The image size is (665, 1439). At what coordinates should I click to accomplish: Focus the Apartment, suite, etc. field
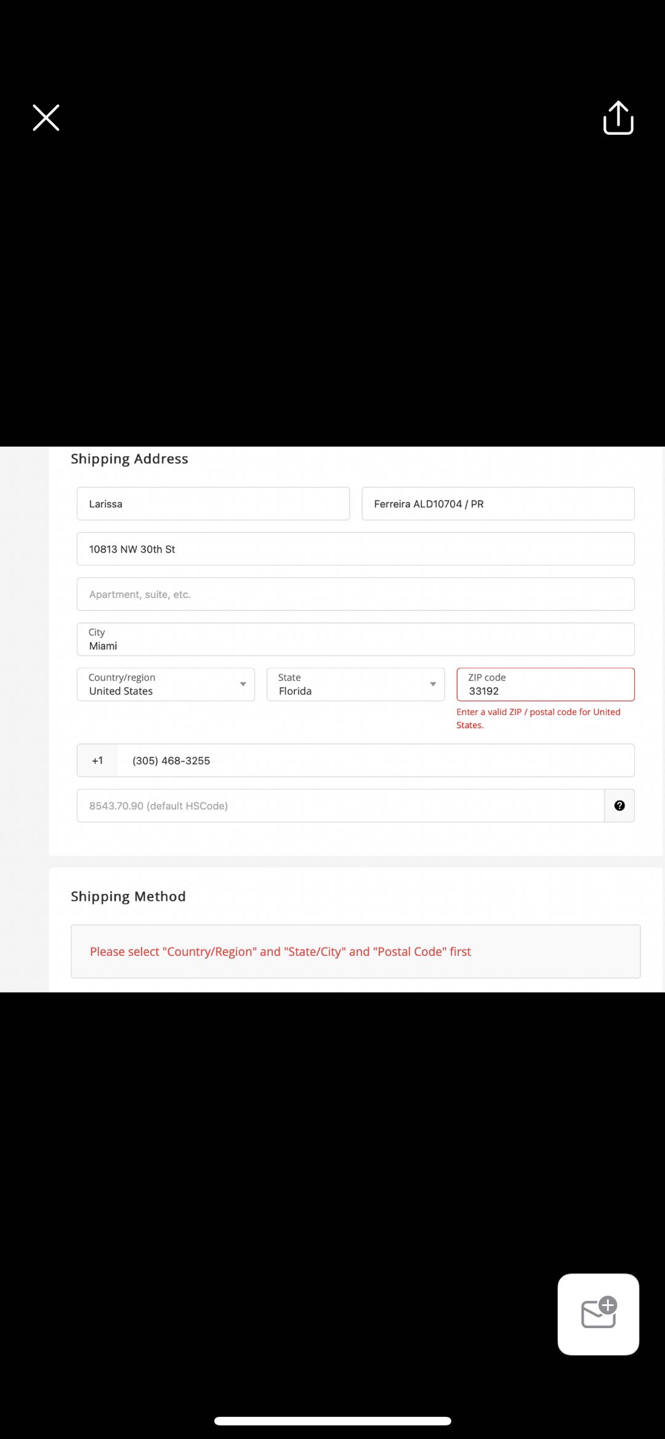pyautogui.click(x=355, y=594)
